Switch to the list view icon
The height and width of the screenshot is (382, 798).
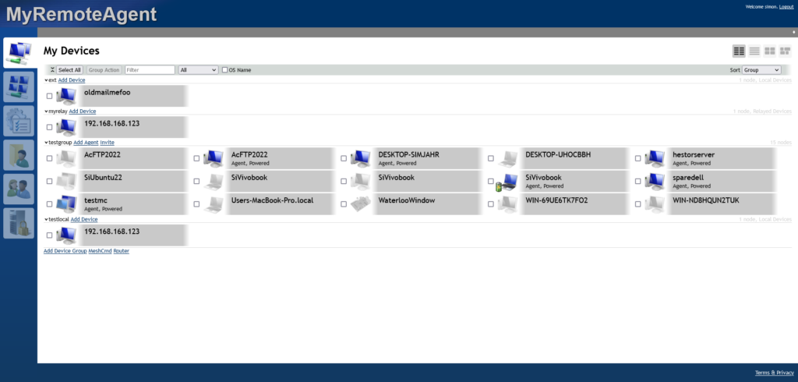pos(754,51)
